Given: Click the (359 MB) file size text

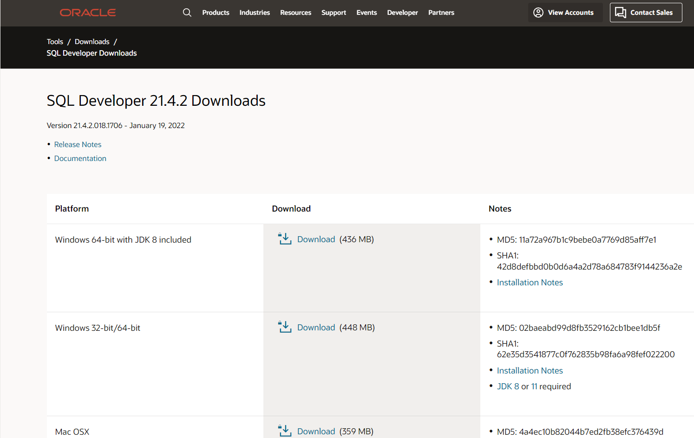Looking at the screenshot, I should pos(356,432).
